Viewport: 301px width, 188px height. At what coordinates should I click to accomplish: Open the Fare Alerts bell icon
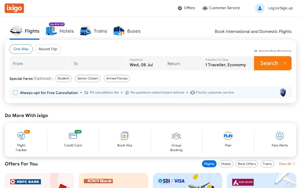280,136
